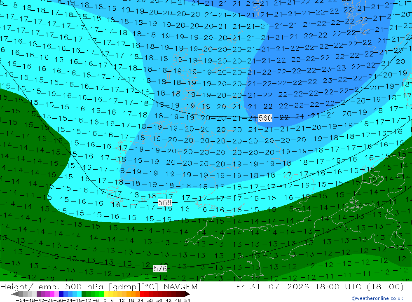Click the -54 legend value

21,300
